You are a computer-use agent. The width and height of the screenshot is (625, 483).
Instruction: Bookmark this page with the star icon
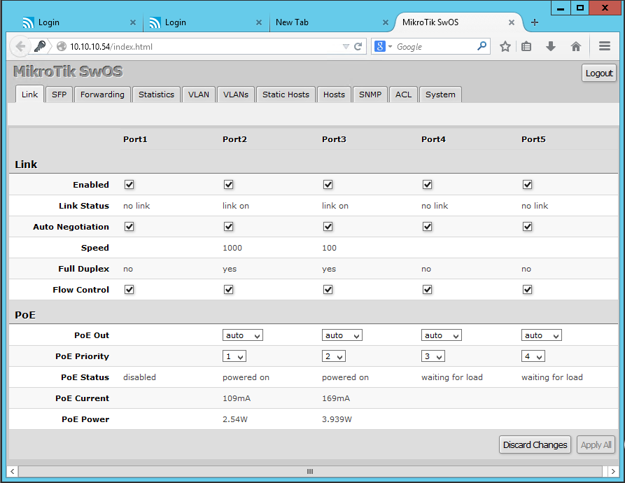(x=505, y=47)
